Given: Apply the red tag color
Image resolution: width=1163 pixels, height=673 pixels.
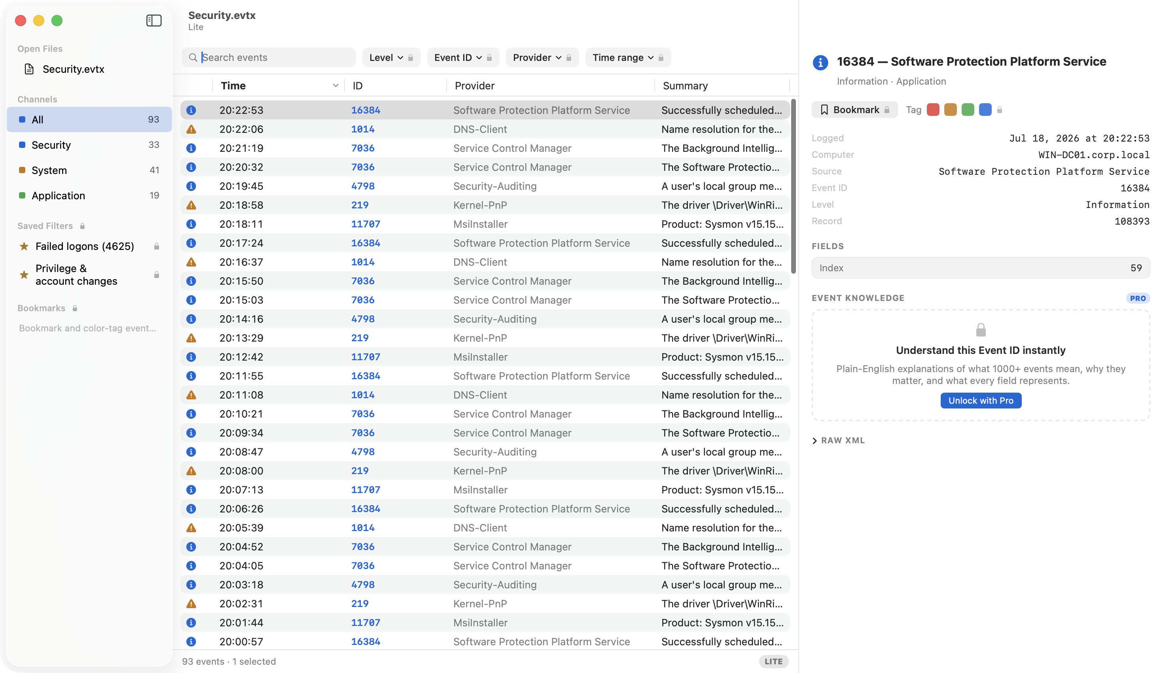Looking at the screenshot, I should point(933,110).
